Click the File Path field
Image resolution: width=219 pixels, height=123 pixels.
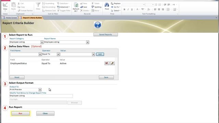tap(38, 102)
